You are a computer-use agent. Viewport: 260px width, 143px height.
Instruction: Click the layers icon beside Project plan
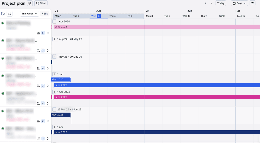(x=30, y=3)
